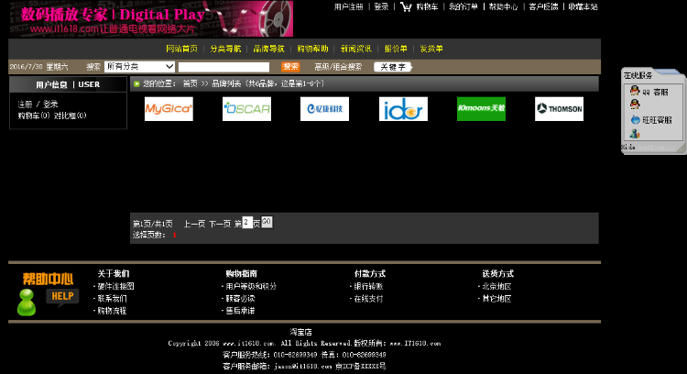Click the 淘宝店 link in footer
Viewport: 687px width, 374px height.
[301, 332]
